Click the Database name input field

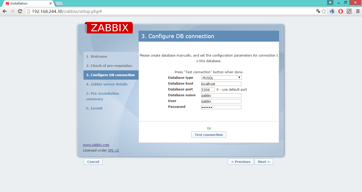coord(221,95)
